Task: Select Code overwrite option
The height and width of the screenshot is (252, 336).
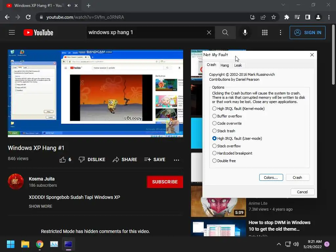Action: (227, 123)
